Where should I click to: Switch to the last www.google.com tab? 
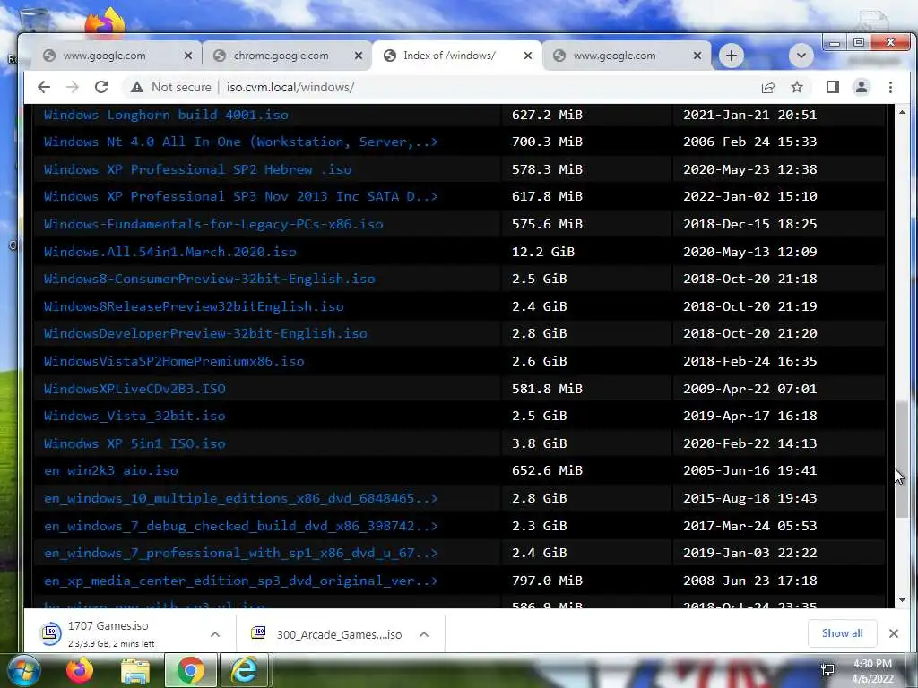point(627,56)
